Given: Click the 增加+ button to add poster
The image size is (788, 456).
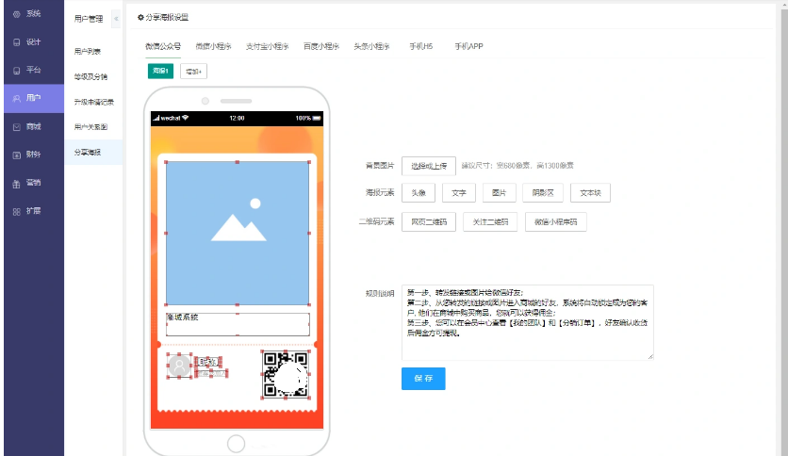Looking at the screenshot, I should (x=193, y=72).
